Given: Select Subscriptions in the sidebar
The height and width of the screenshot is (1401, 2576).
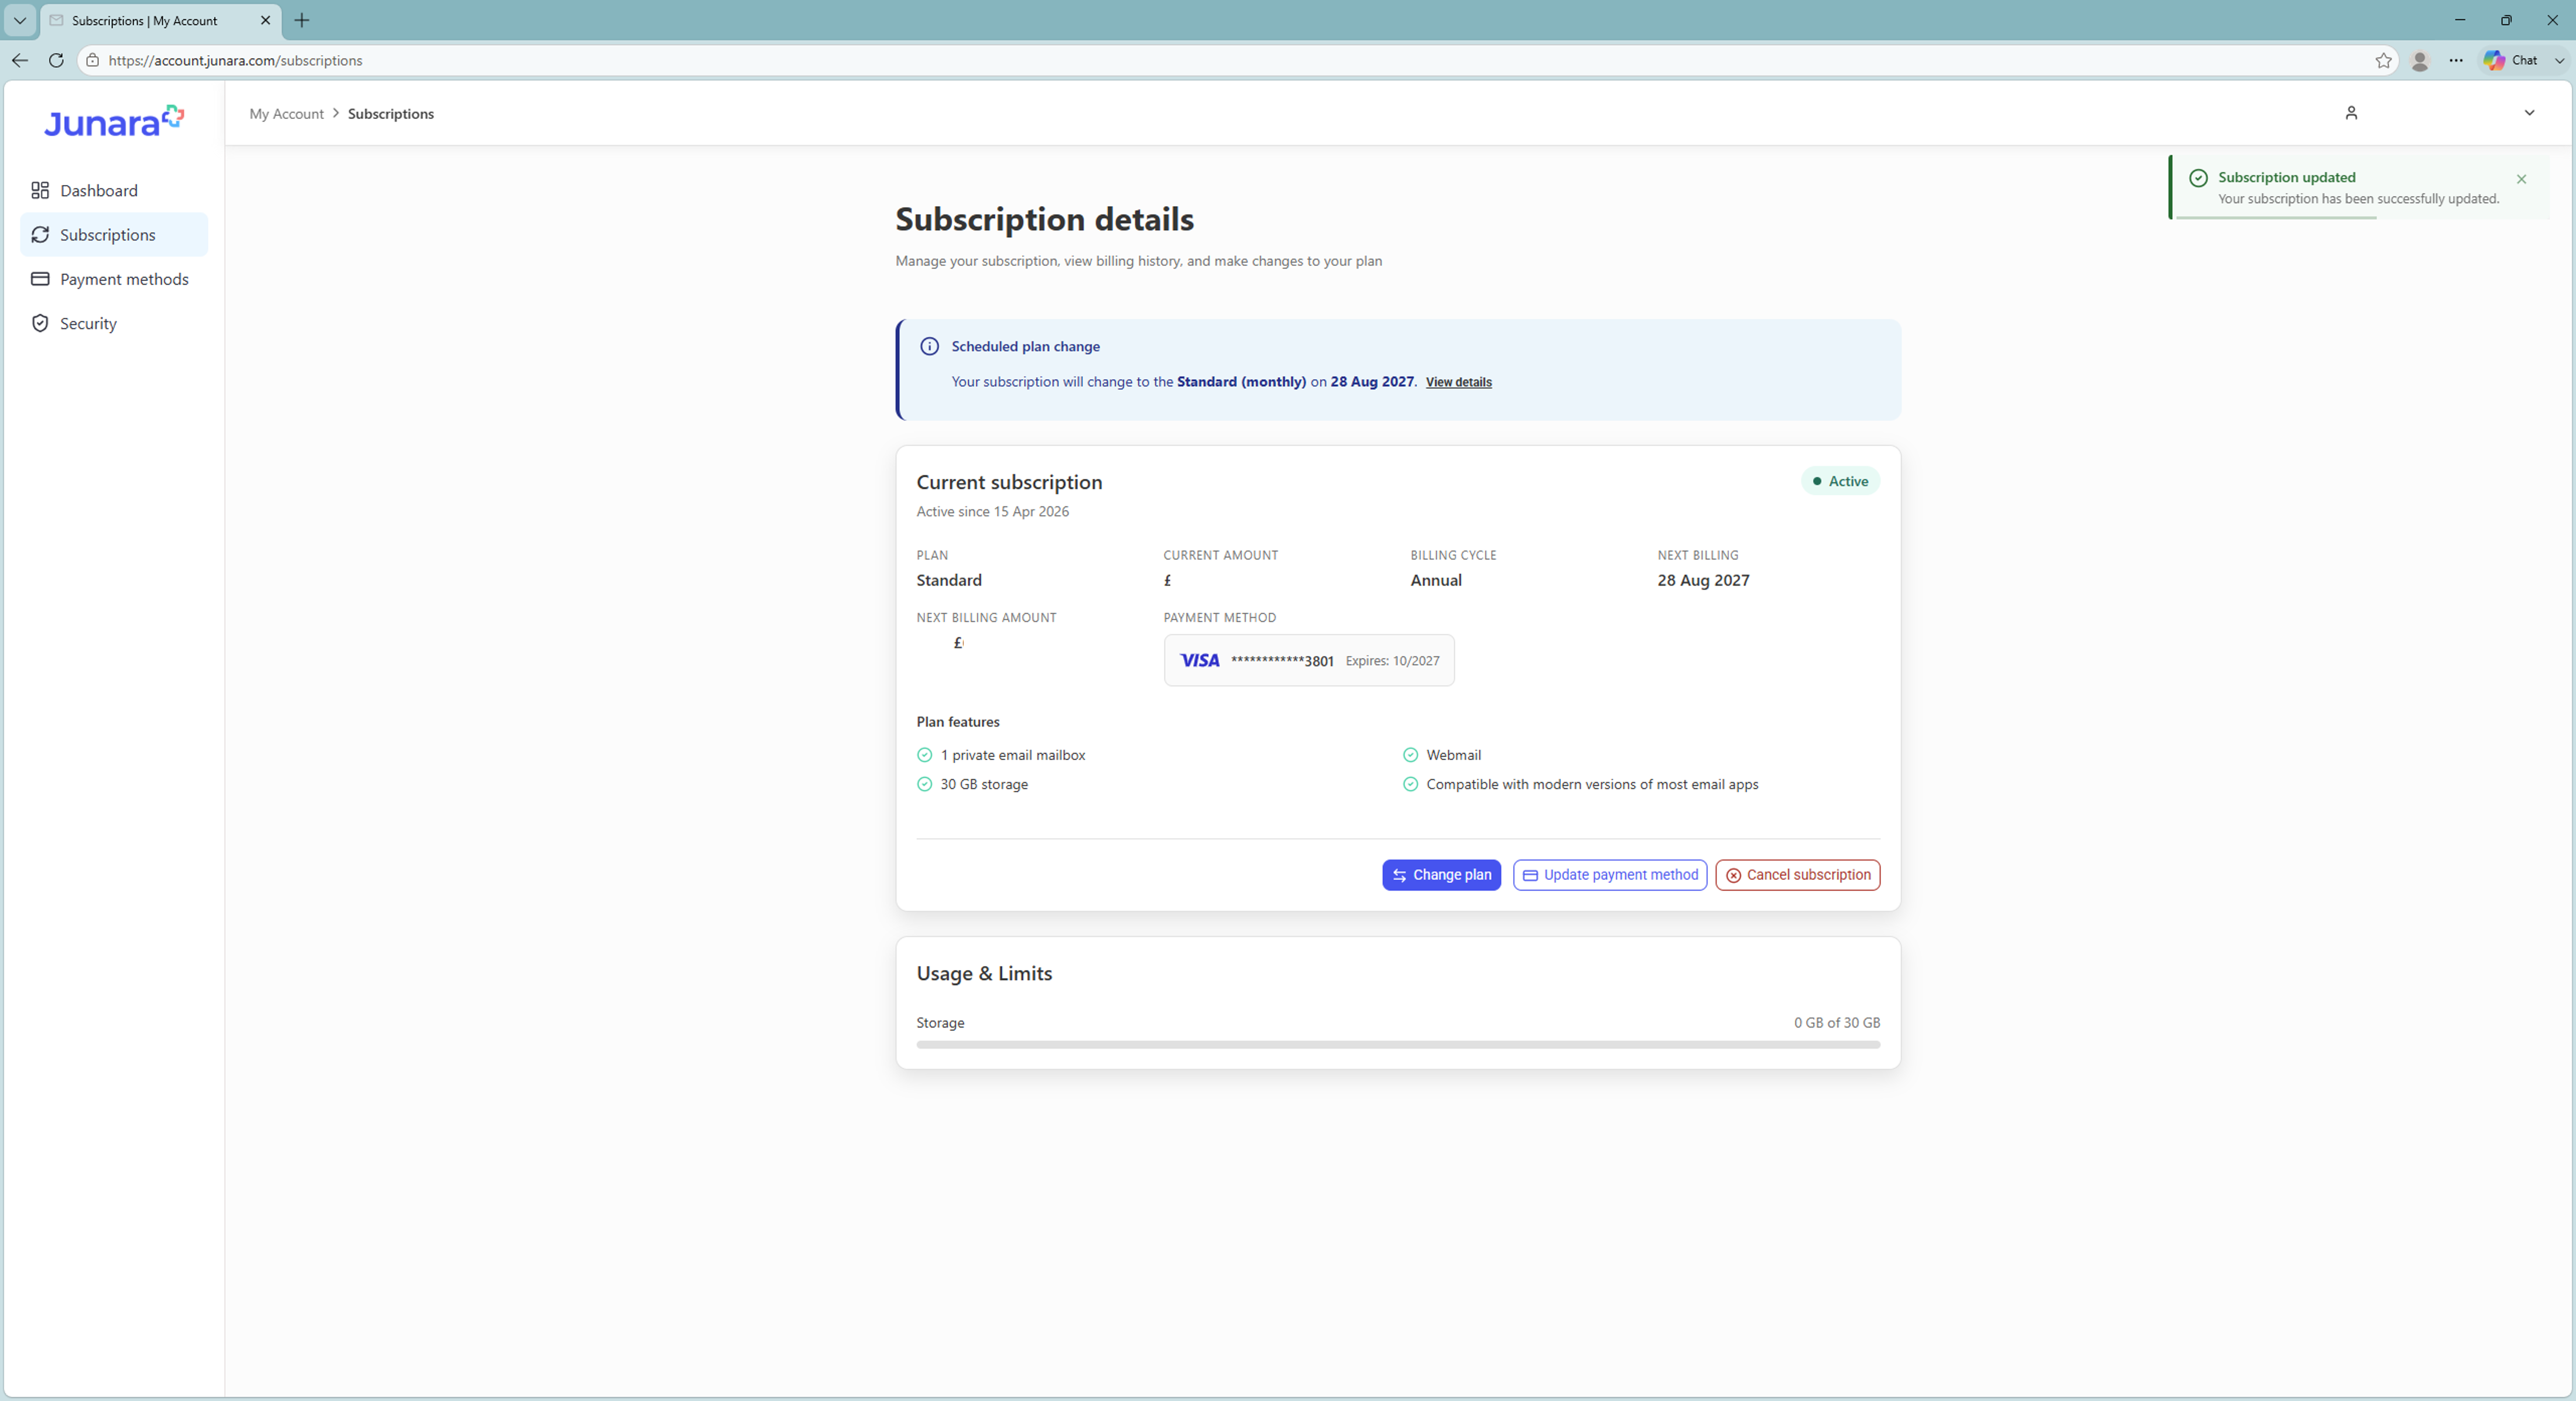Looking at the screenshot, I should tap(114, 234).
